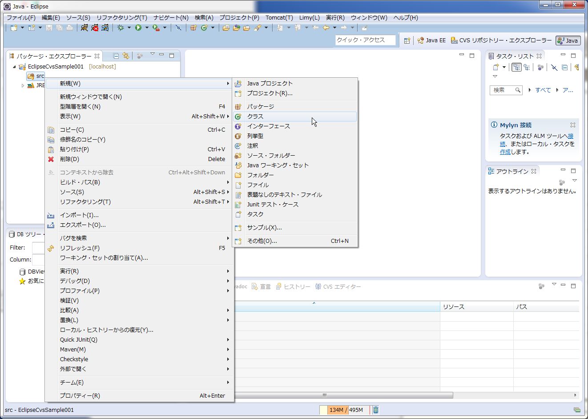Viewport: 588px width, 419px height.
Task: Expand the JRE node in Package Explorer
Action: [23, 85]
